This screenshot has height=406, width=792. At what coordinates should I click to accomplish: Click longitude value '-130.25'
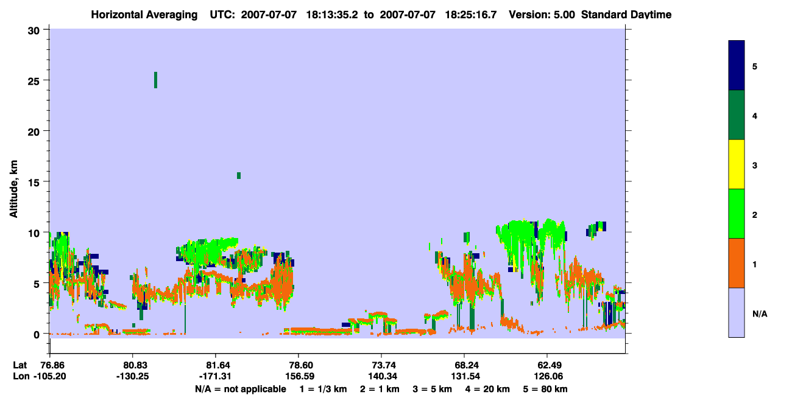pos(132,376)
